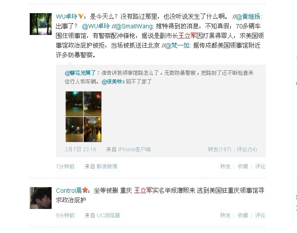Screen dimensions: 297x233
Task: Open Control晨 username link
Action: coord(69,191)
